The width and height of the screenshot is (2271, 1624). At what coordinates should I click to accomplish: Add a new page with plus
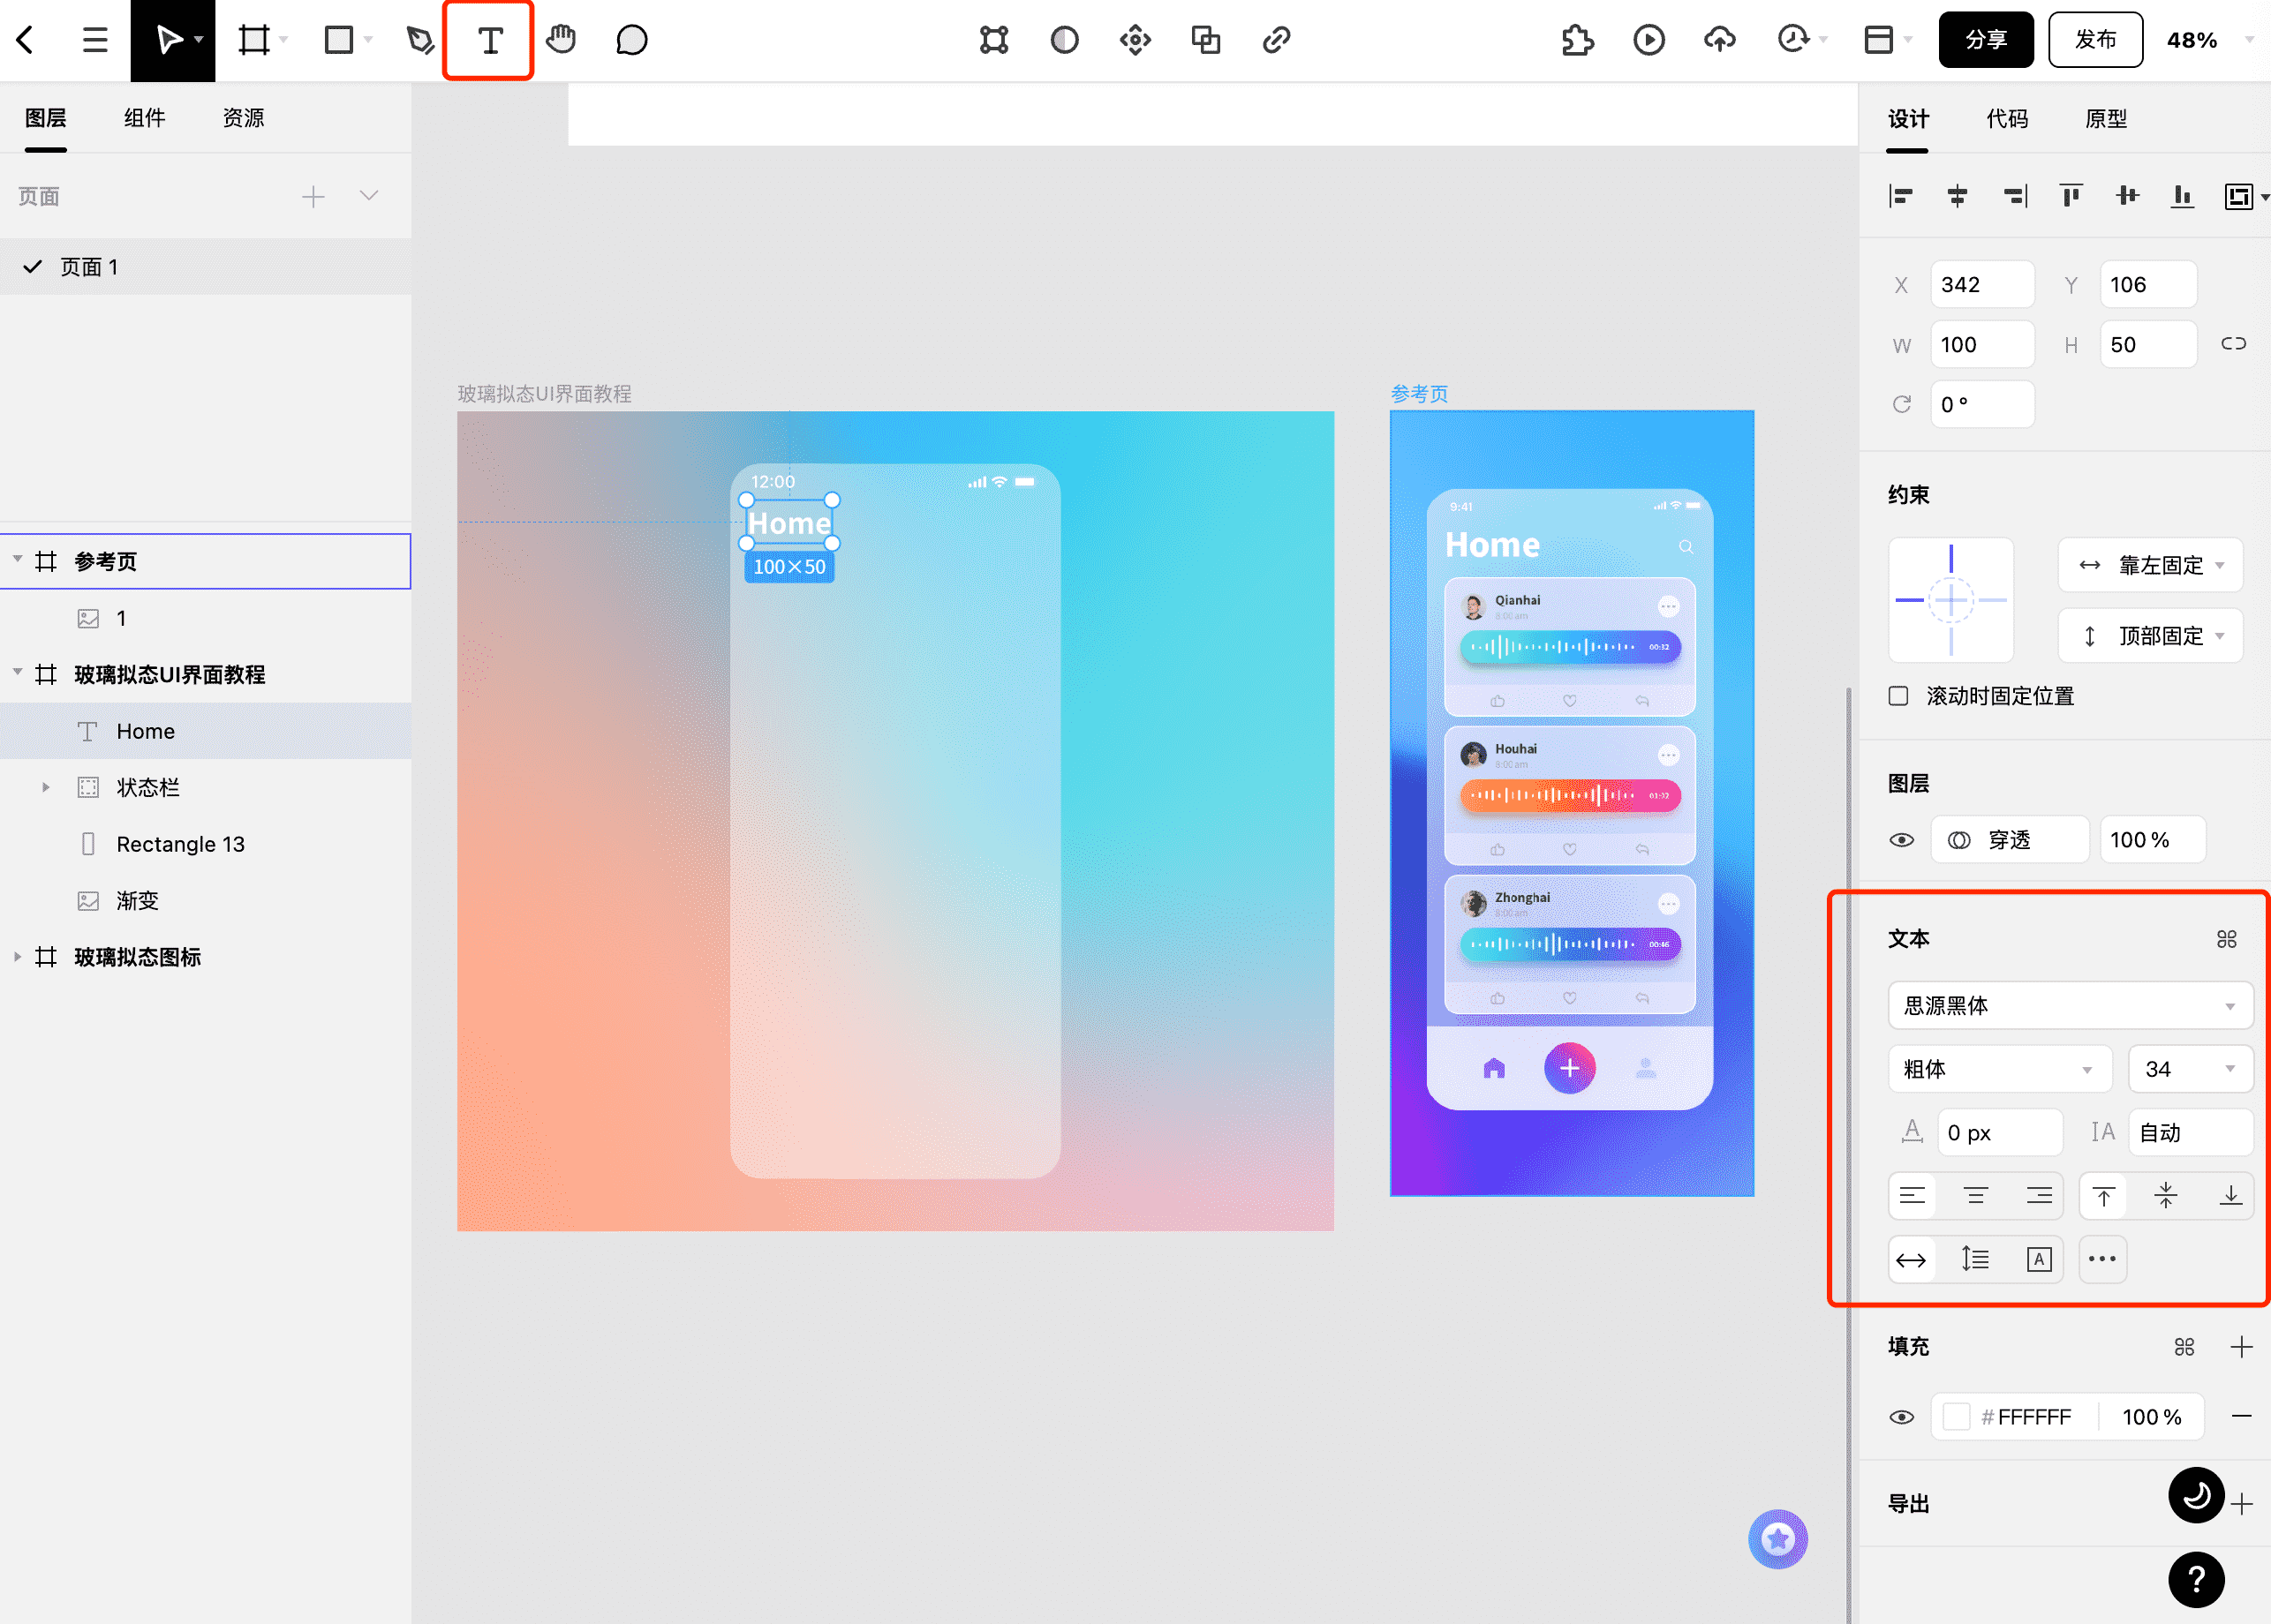point(313,196)
